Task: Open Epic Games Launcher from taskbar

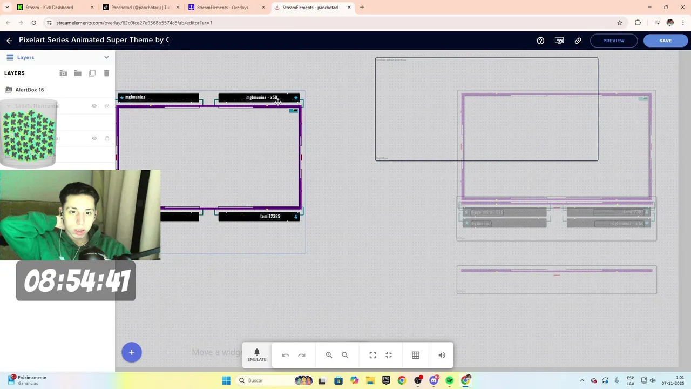Action: (386, 380)
